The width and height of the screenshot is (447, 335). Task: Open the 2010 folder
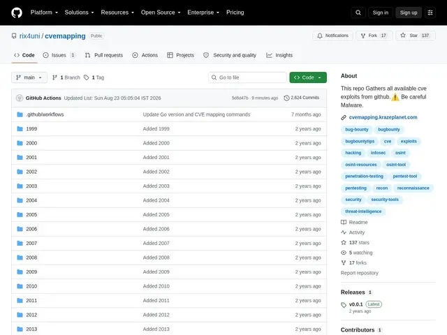click(x=31, y=286)
